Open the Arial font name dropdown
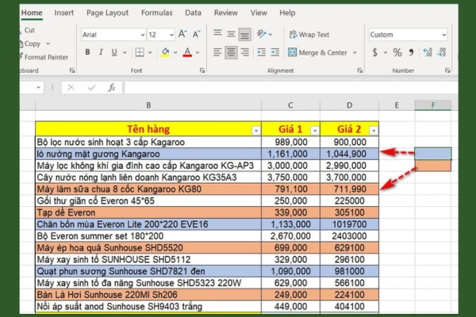This screenshot has width=476, height=317. click(x=143, y=35)
